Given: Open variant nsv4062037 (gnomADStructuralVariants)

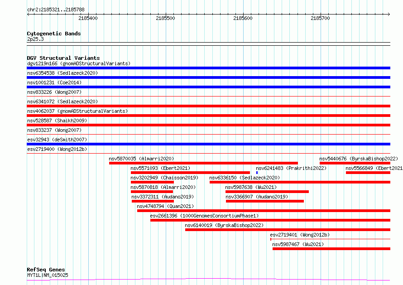Looking at the screenshot, I should point(77,111).
